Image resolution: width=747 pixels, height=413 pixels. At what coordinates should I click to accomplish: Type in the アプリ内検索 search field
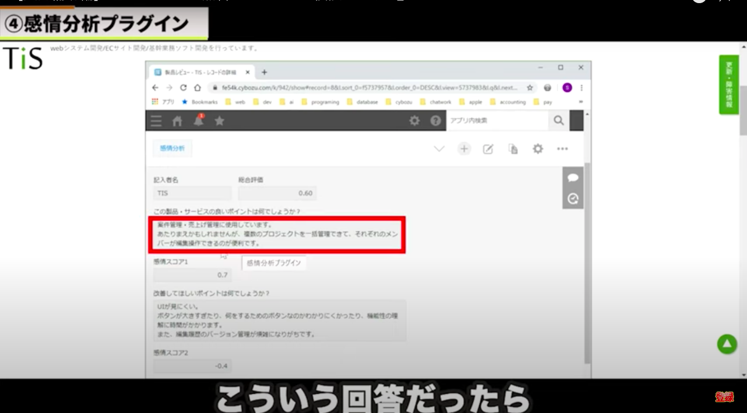[496, 120]
